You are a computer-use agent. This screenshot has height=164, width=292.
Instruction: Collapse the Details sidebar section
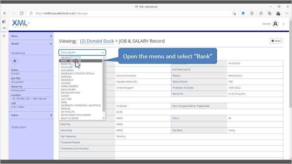(x=31, y=44)
